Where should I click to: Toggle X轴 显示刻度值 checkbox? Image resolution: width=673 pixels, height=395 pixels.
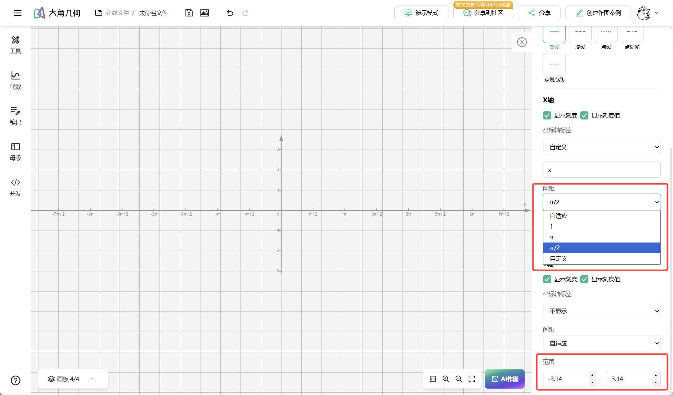pos(584,116)
